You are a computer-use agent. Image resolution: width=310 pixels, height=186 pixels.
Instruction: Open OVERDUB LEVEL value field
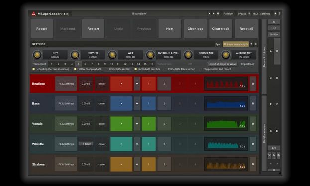pyautogui.click(x=168, y=55)
